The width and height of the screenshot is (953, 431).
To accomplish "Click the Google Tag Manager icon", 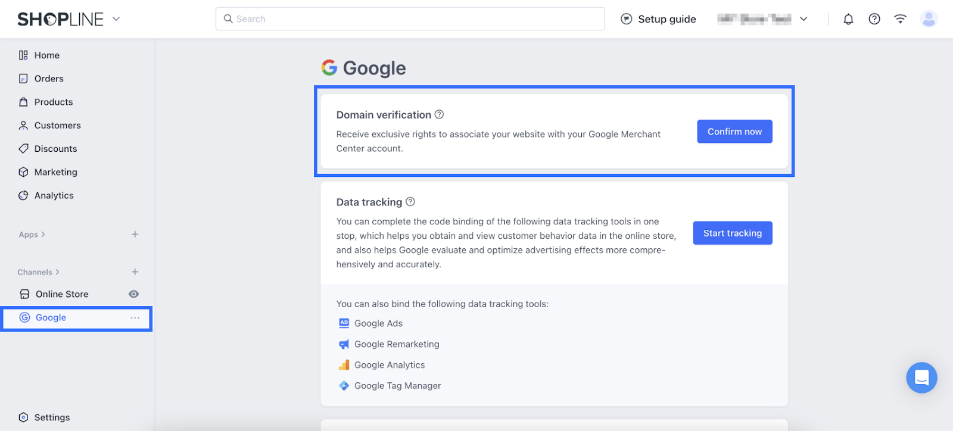I will tap(344, 386).
